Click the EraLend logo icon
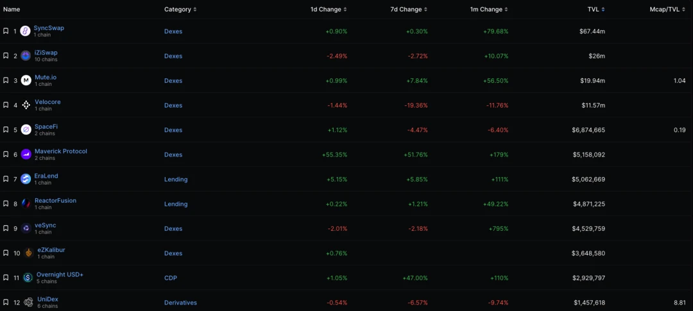The width and height of the screenshot is (693, 311). click(26, 179)
